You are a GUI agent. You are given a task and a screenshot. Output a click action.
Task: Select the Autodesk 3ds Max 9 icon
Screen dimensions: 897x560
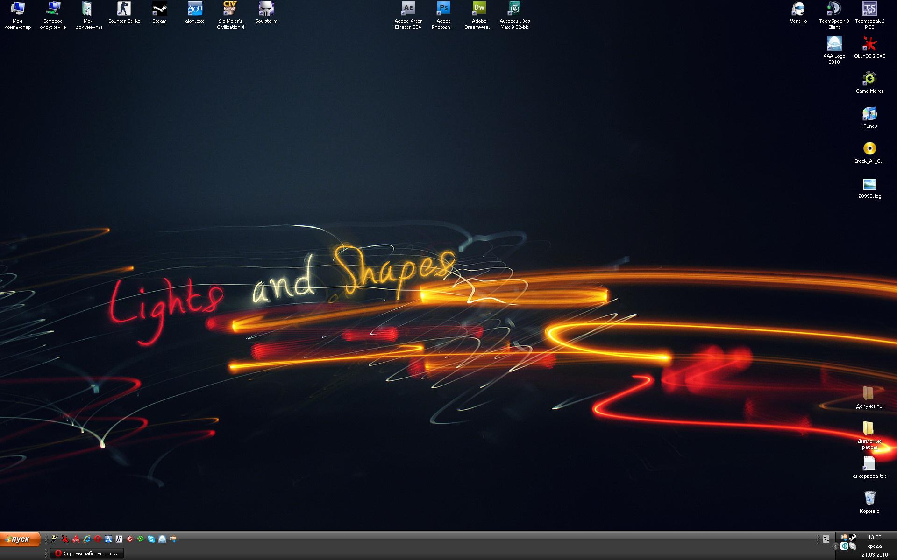pos(514,9)
